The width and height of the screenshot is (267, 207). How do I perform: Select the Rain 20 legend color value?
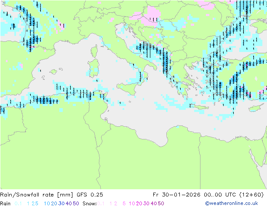pos(54,204)
